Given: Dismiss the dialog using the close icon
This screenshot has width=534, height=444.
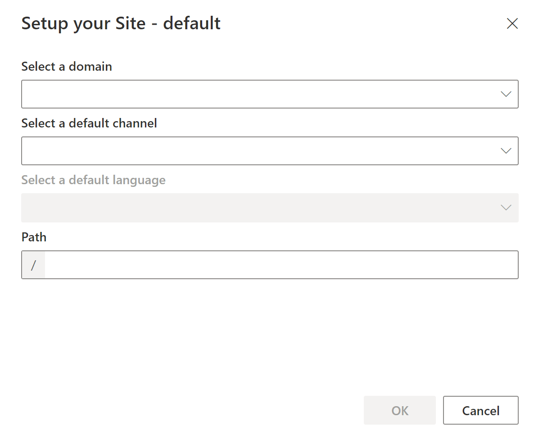Looking at the screenshot, I should 512,23.
